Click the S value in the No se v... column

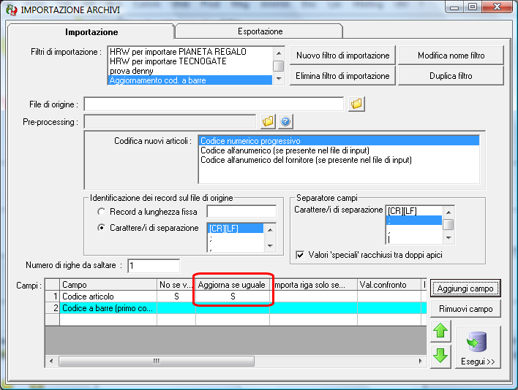click(x=176, y=297)
